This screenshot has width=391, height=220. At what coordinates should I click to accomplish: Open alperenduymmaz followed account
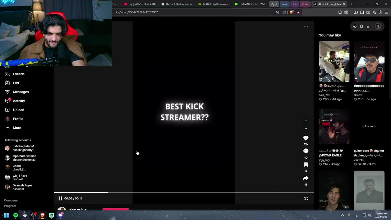click(20, 158)
